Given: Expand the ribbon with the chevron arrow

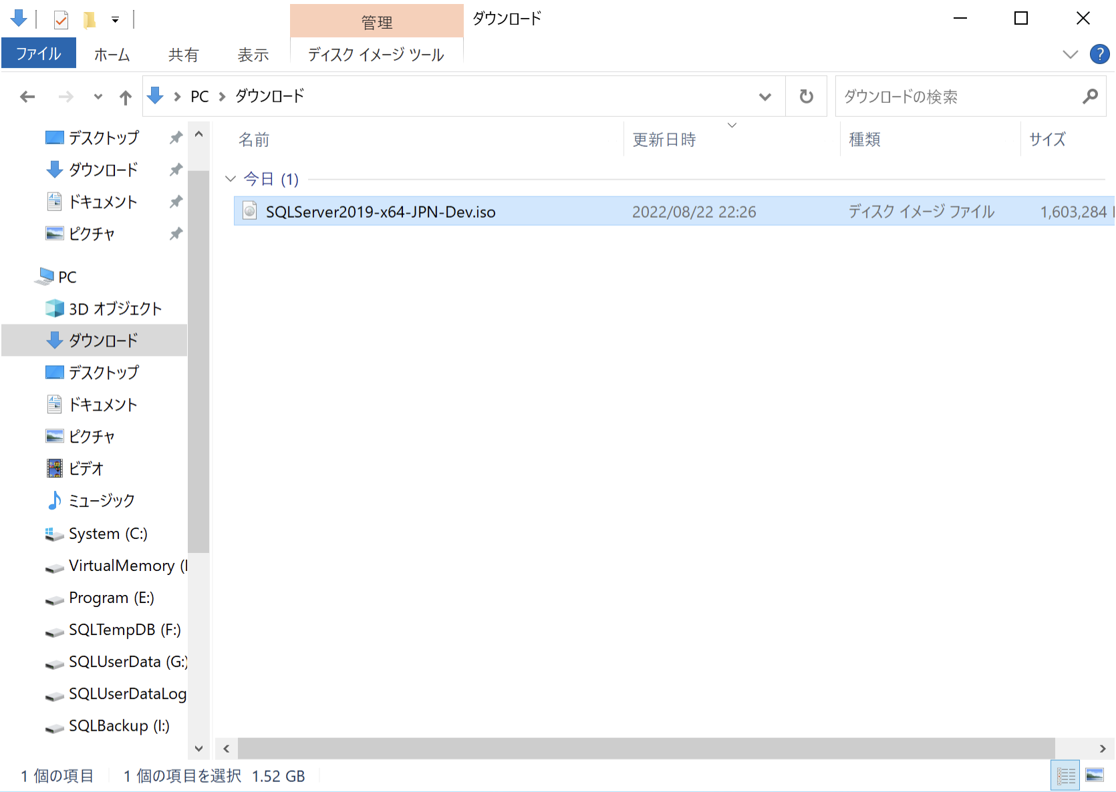Looking at the screenshot, I should [x=1071, y=54].
